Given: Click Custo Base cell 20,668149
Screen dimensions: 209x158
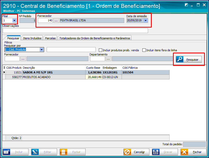Looking at the screenshot, I should point(94,77).
